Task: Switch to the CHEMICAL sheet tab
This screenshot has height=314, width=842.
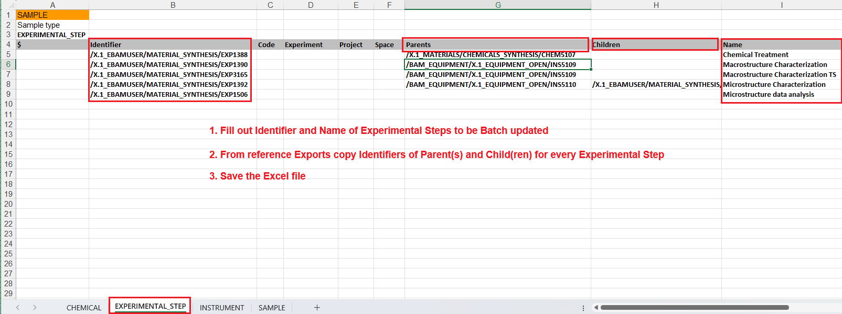Action: [84, 308]
